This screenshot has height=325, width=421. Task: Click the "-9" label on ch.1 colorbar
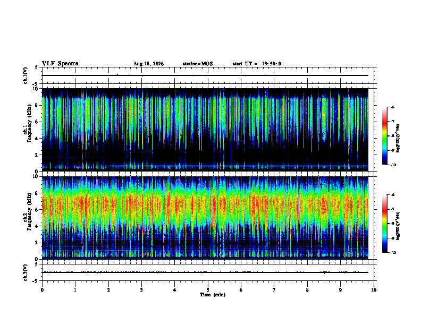(x=393, y=150)
